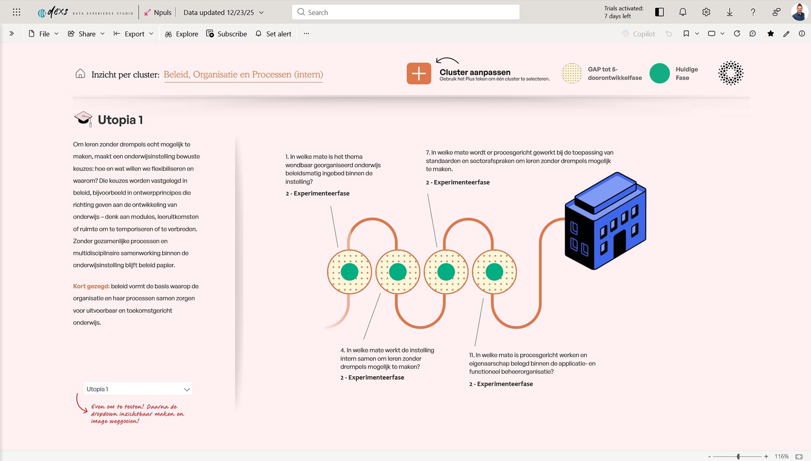
Task: Toggle the fit to page icon
Action: point(799,456)
